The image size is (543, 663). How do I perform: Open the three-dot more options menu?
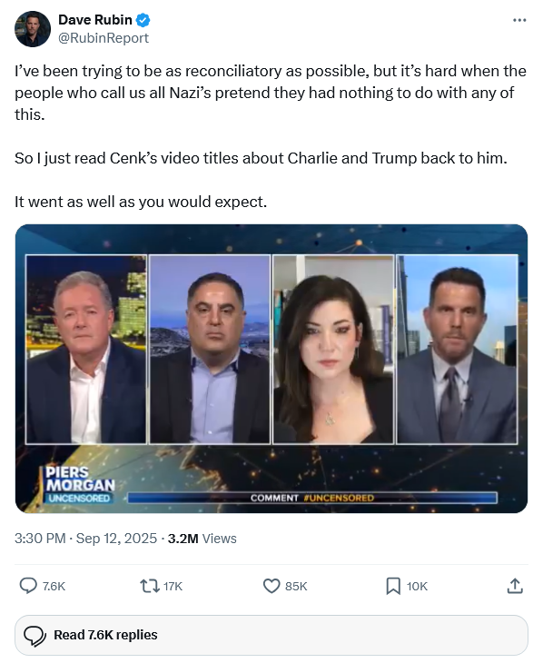tap(518, 20)
